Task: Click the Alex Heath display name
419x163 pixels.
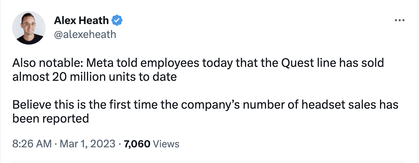Action: tap(81, 21)
